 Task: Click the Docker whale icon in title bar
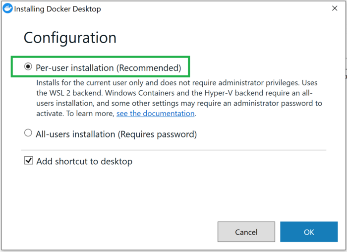click(8, 8)
